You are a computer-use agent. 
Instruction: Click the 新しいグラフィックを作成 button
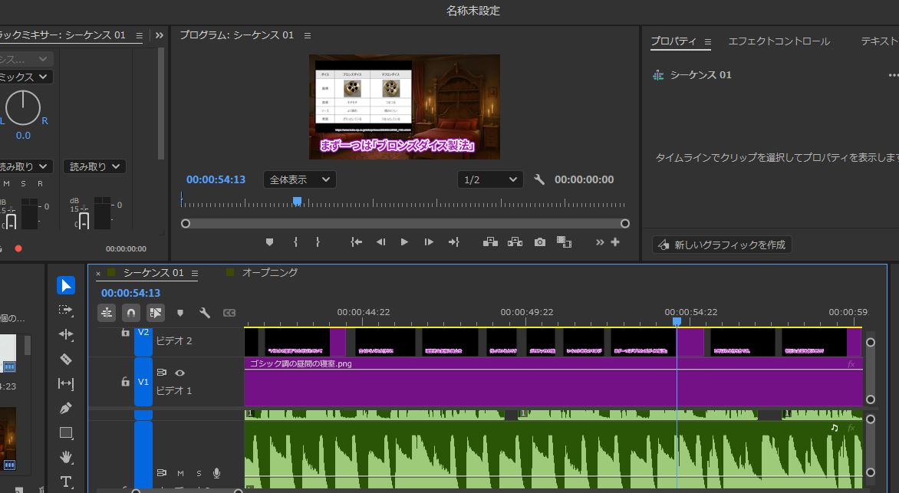click(x=722, y=245)
